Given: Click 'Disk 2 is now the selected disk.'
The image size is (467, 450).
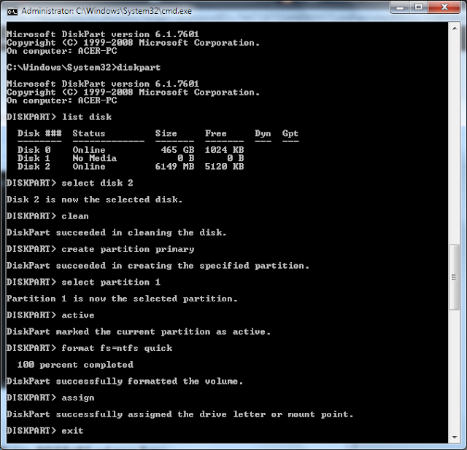Looking at the screenshot, I should tap(94, 200).
